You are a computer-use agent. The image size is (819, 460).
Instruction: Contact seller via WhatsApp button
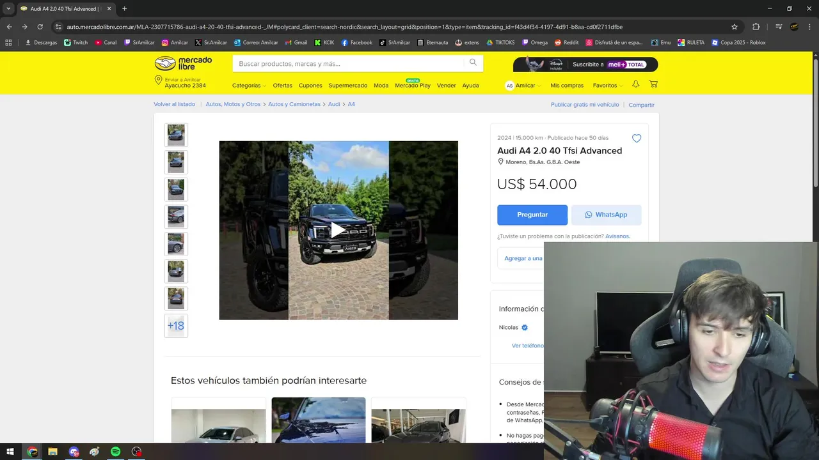point(606,215)
